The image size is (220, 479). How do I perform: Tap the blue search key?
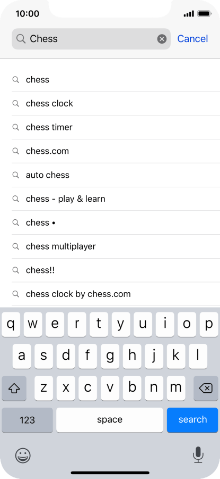[x=192, y=420]
